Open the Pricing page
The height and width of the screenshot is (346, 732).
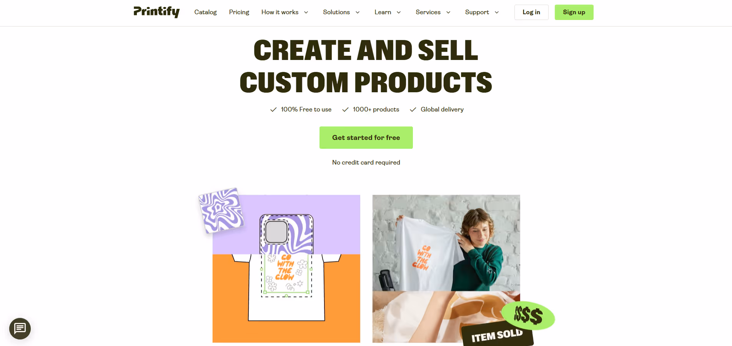coord(239,12)
